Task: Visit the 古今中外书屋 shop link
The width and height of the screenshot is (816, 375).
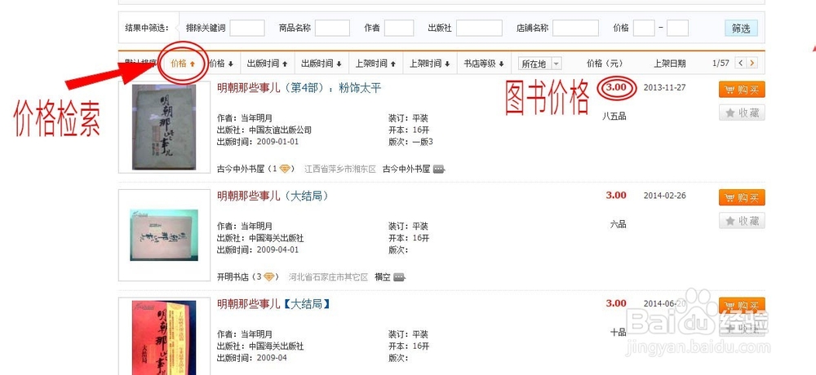Action: coord(241,169)
